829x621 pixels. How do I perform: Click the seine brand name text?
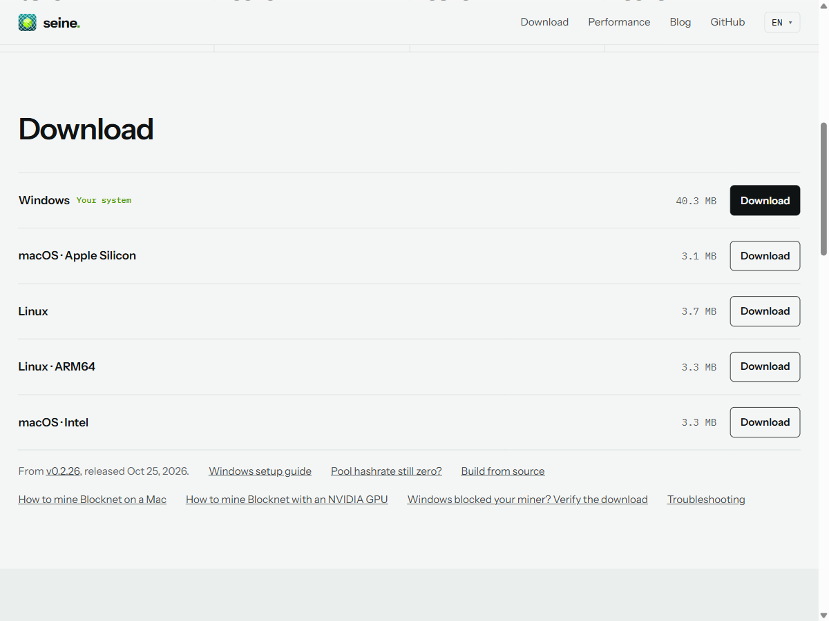[x=61, y=23]
